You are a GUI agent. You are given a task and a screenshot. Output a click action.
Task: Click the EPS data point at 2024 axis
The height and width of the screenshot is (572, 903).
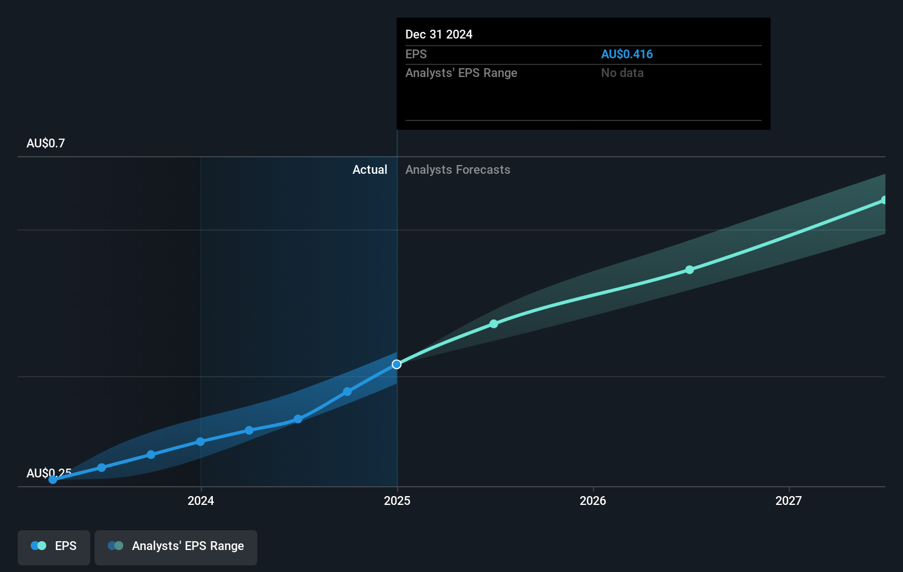pos(200,442)
